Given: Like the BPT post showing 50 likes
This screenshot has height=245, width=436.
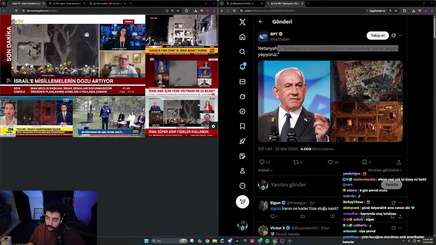Looking at the screenshot, I should tap(333, 162).
